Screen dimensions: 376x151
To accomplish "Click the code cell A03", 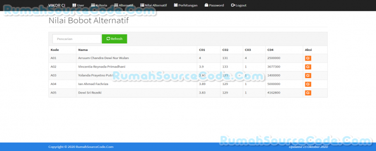I will point(53,75).
